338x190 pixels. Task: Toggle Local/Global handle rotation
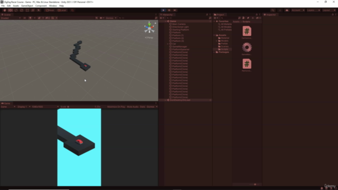(62, 10)
